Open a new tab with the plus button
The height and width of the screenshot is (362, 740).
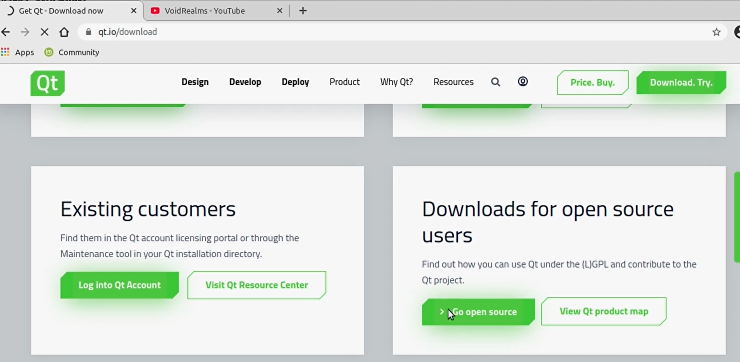point(303,11)
